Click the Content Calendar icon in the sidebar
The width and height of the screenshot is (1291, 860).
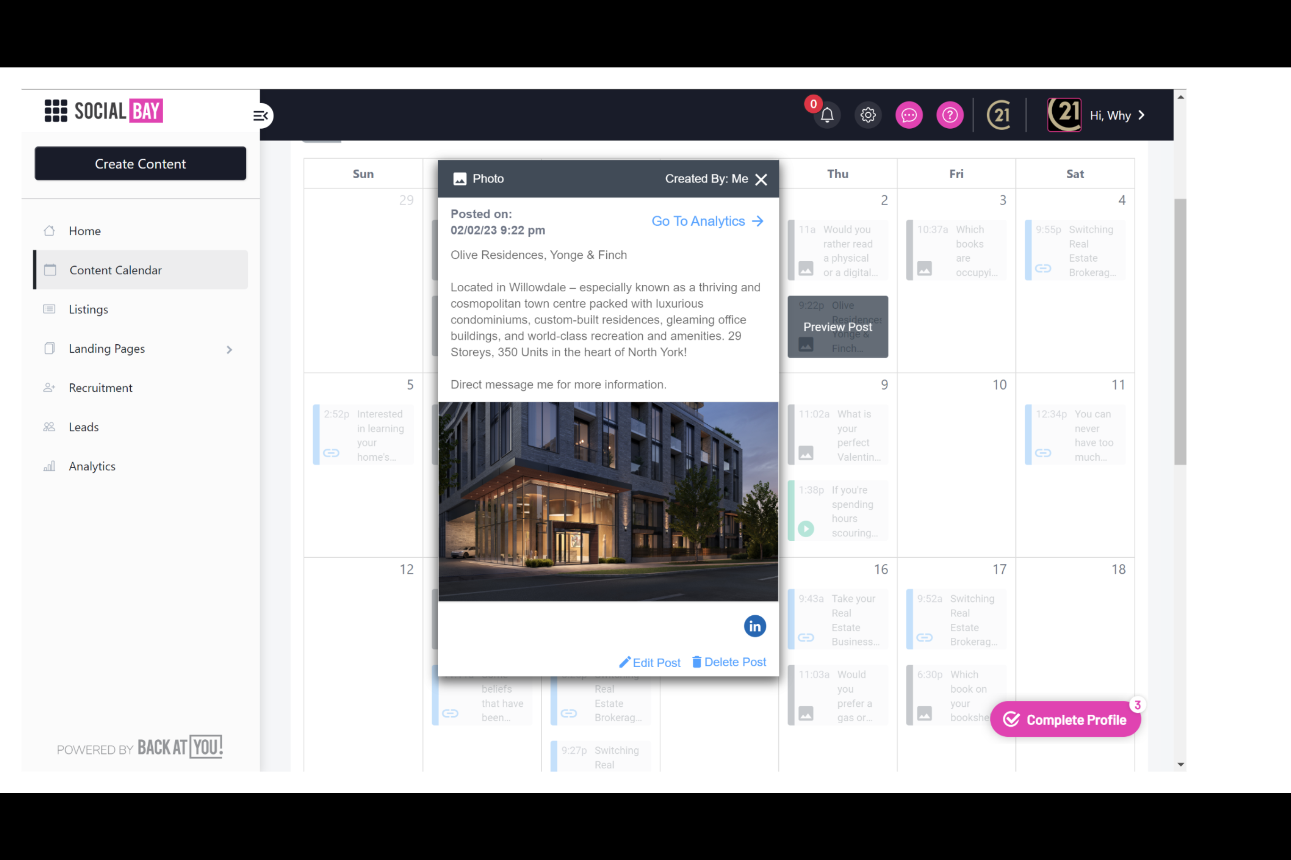point(50,269)
